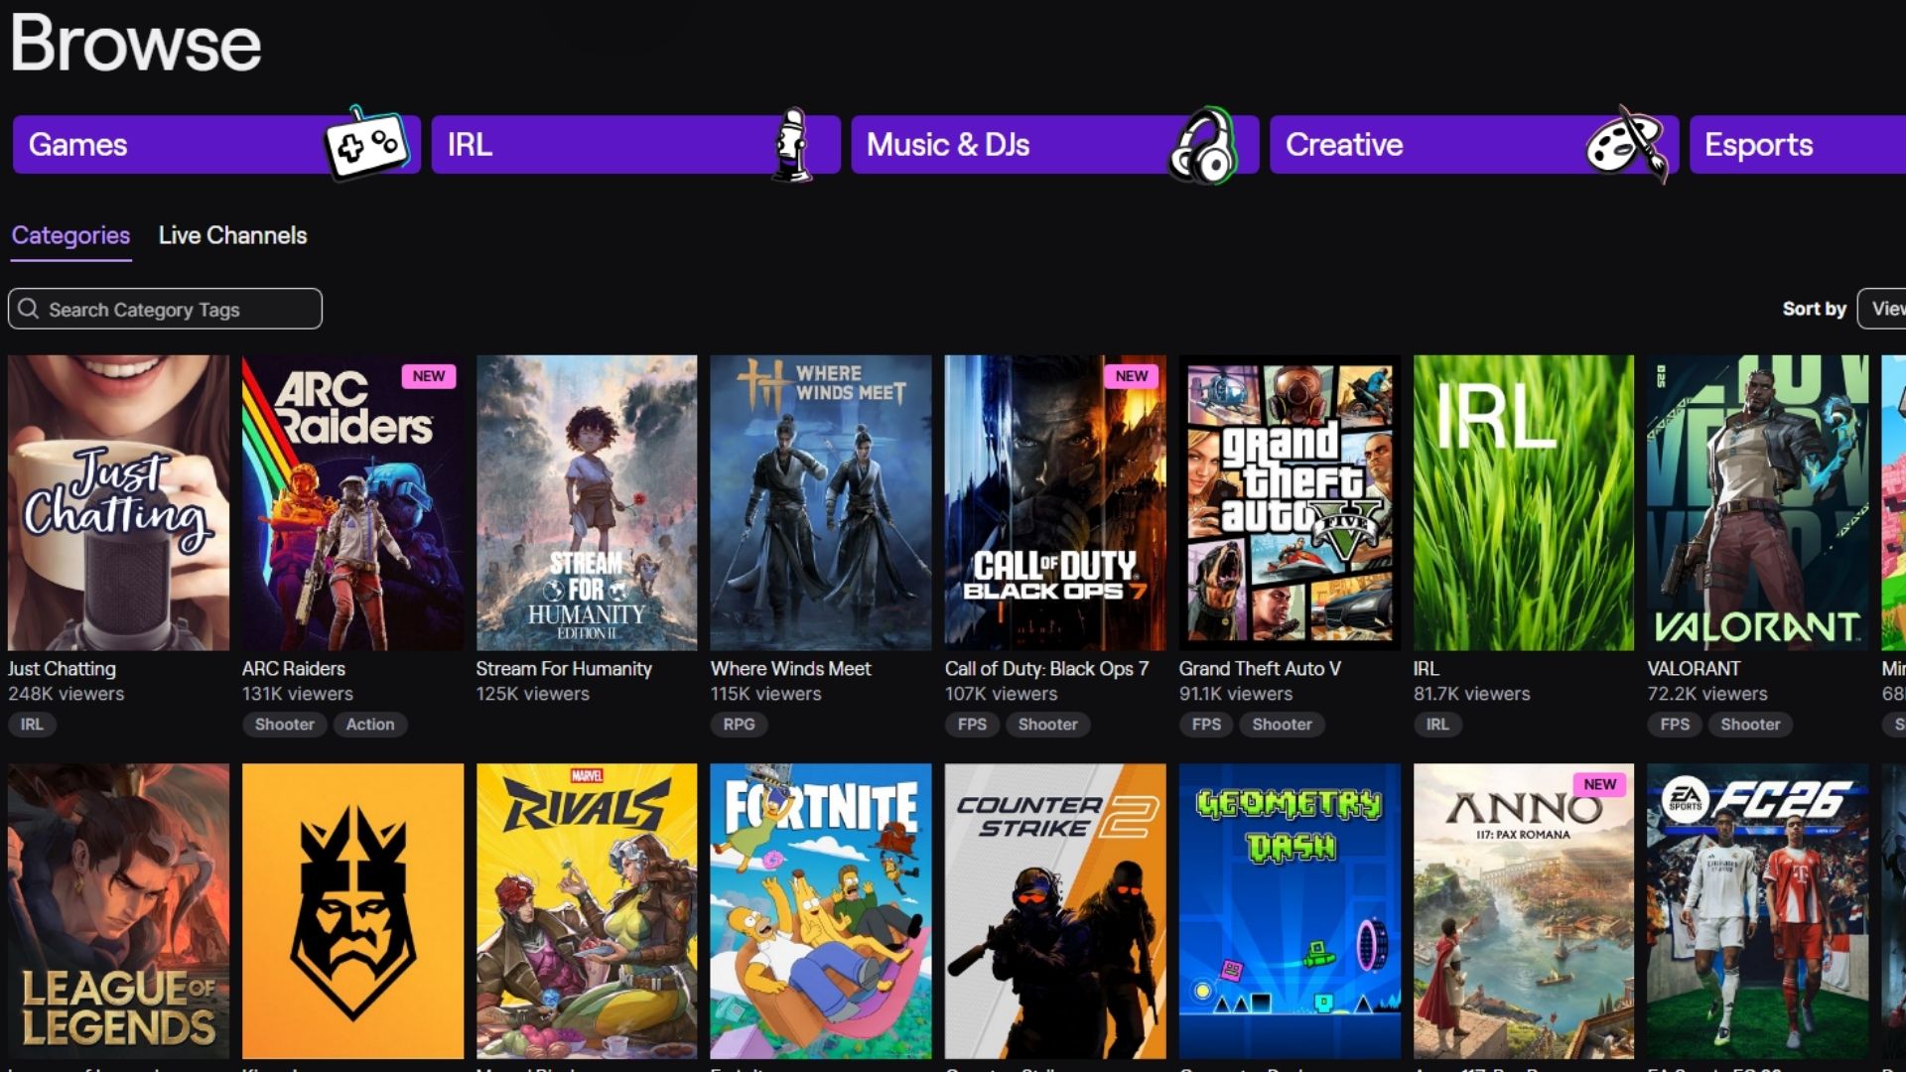The height and width of the screenshot is (1072, 1906).
Task: Click the FPS tag under Grand Theft Auto V
Action: [1206, 725]
